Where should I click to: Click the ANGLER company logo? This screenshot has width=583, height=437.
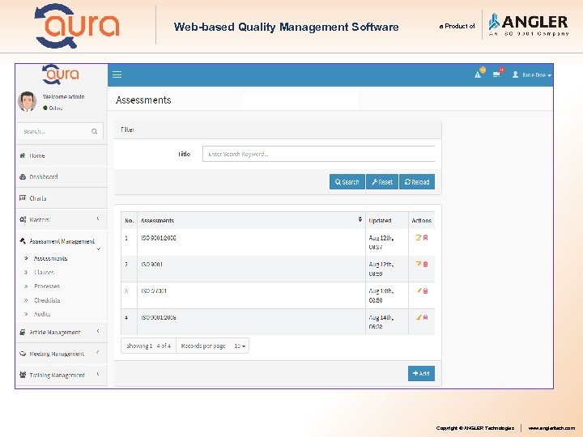coord(528,25)
